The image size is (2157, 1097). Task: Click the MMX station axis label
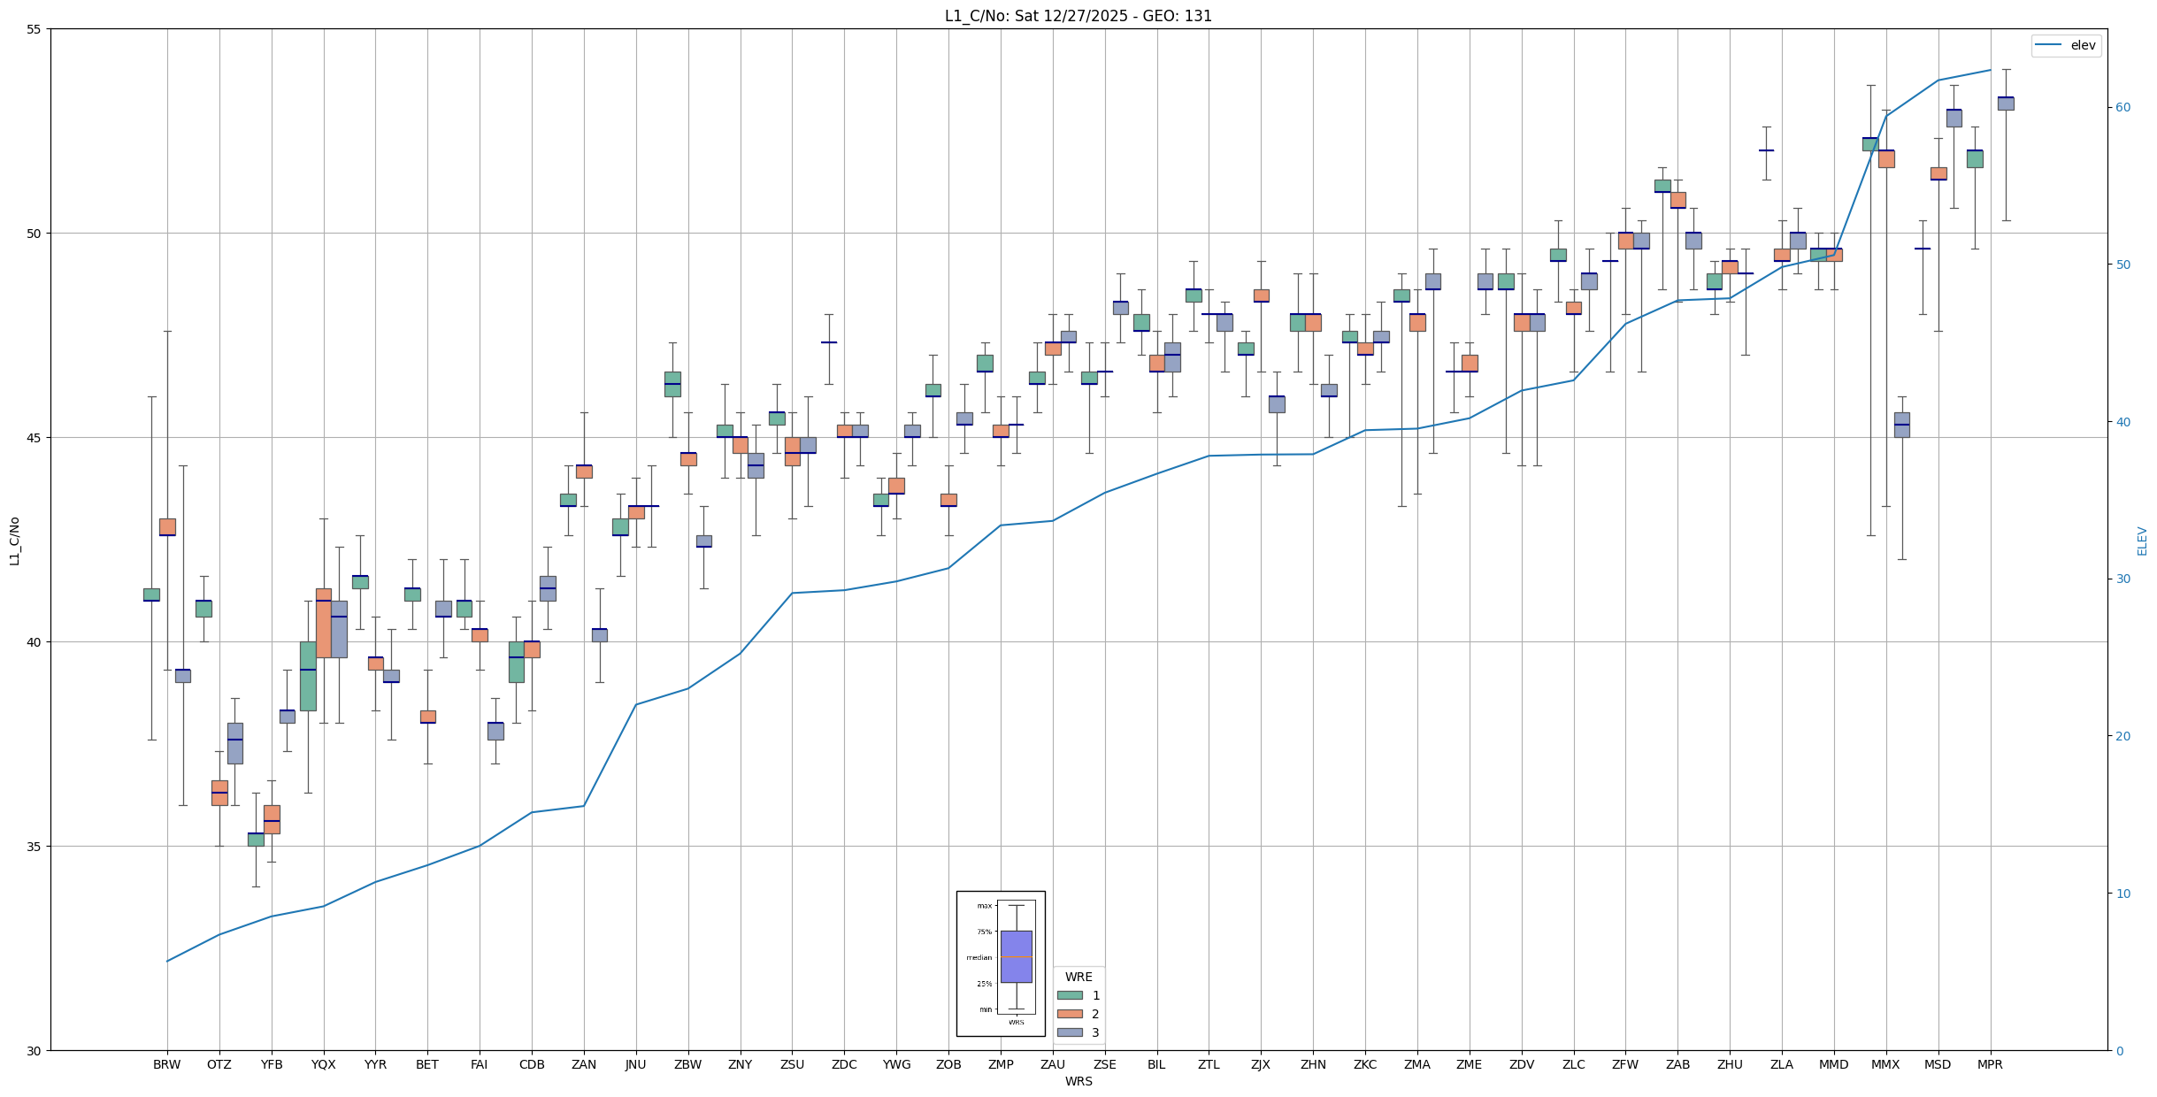(1885, 1064)
